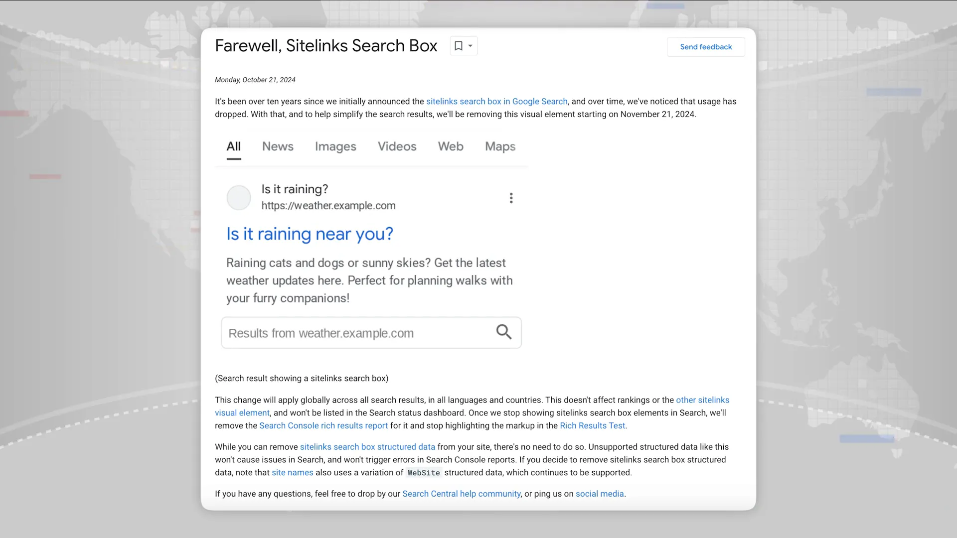Image resolution: width=957 pixels, height=538 pixels.
Task: Click the magnifying glass search icon
Action: click(x=503, y=332)
